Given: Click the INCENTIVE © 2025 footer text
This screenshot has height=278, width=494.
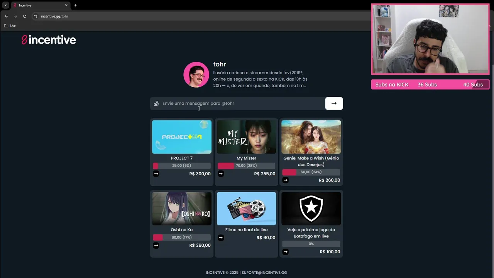Looking at the screenshot, I should tap(222, 273).
